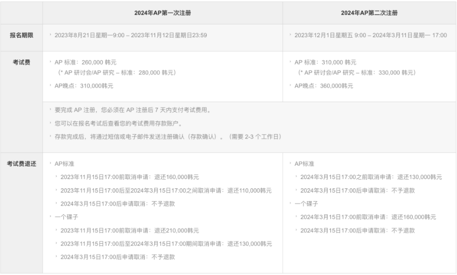Click the line "退还110,000韩元"
Viewport: 457px width, 275px height.
[x=166, y=190]
